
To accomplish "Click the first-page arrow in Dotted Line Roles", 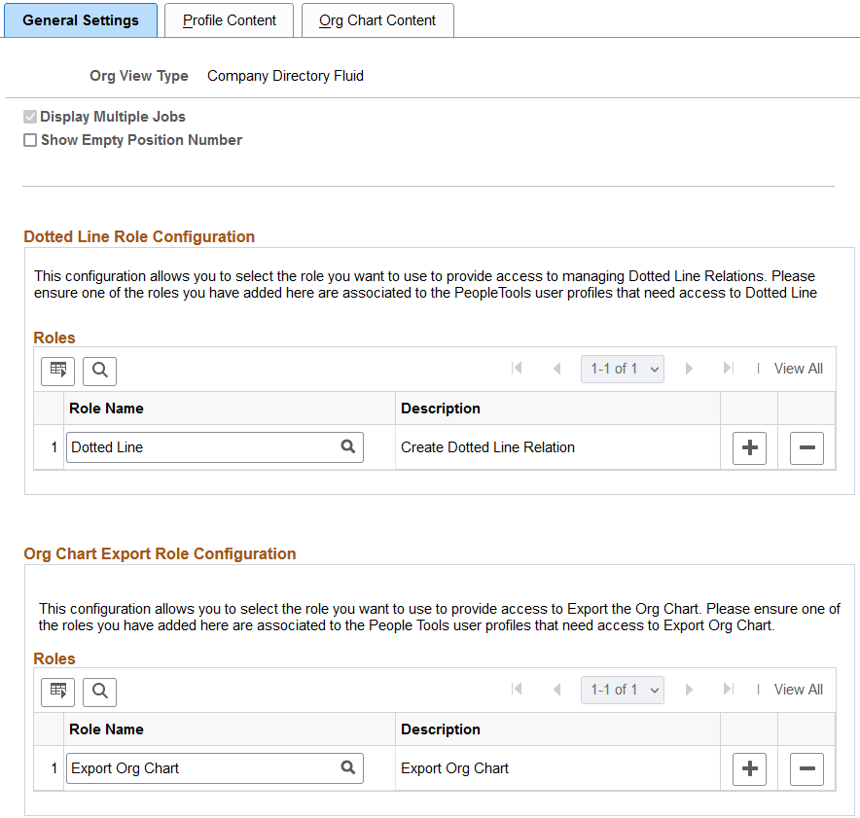I will 519,369.
